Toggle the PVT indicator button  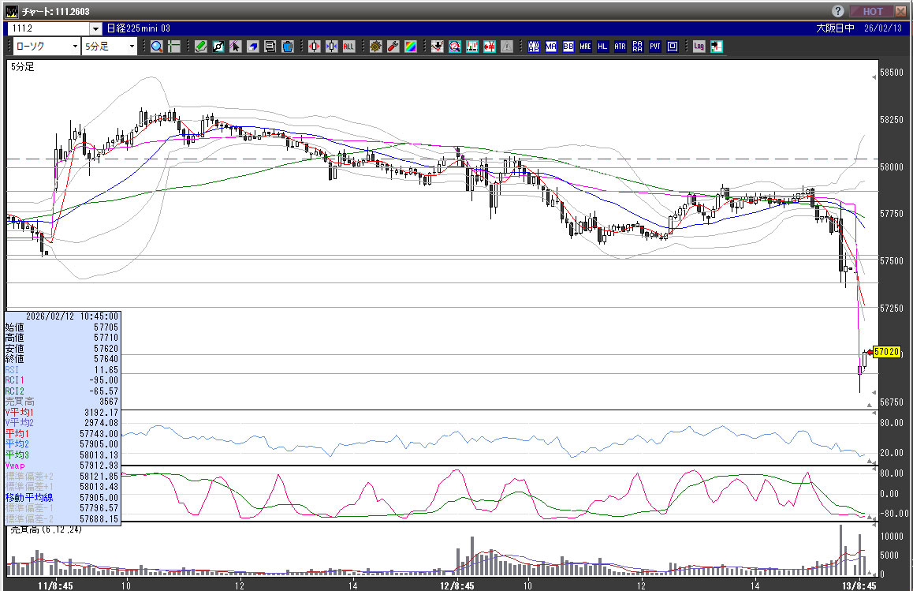[x=655, y=47]
